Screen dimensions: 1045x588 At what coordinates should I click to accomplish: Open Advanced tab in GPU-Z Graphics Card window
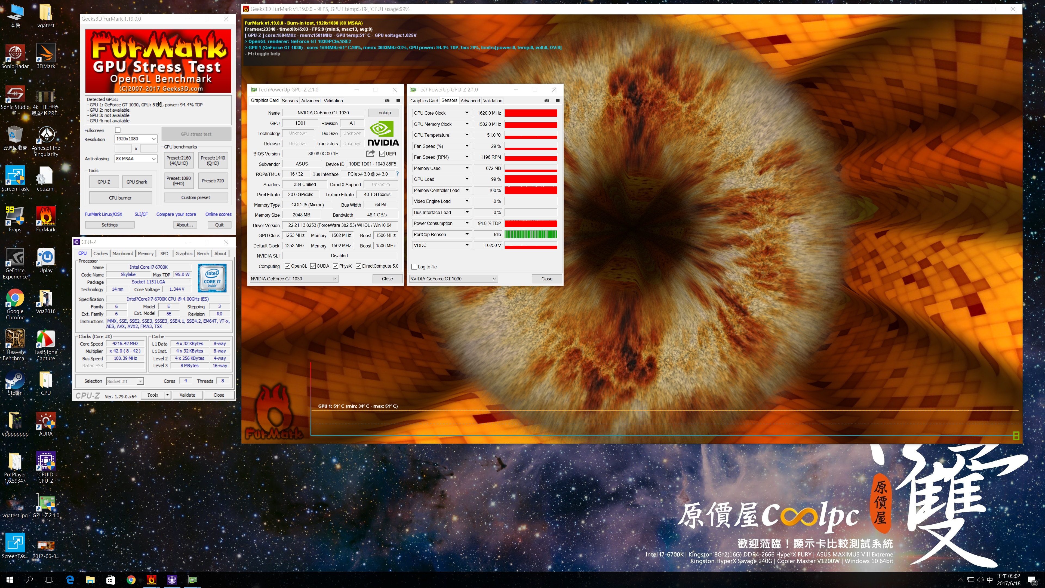[311, 101]
